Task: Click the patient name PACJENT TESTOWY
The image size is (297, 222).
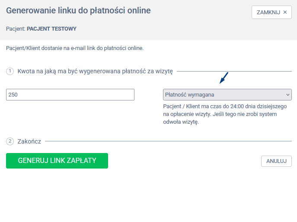Action: (x=51, y=29)
